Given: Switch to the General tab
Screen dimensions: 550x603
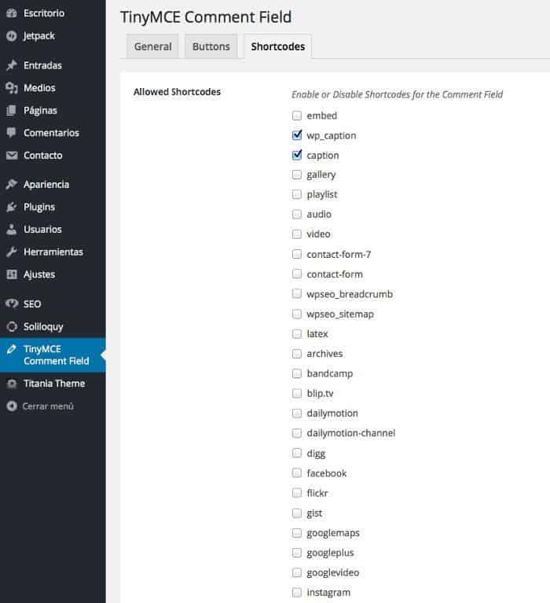Looking at the screenshot, I should pos(152,46).
